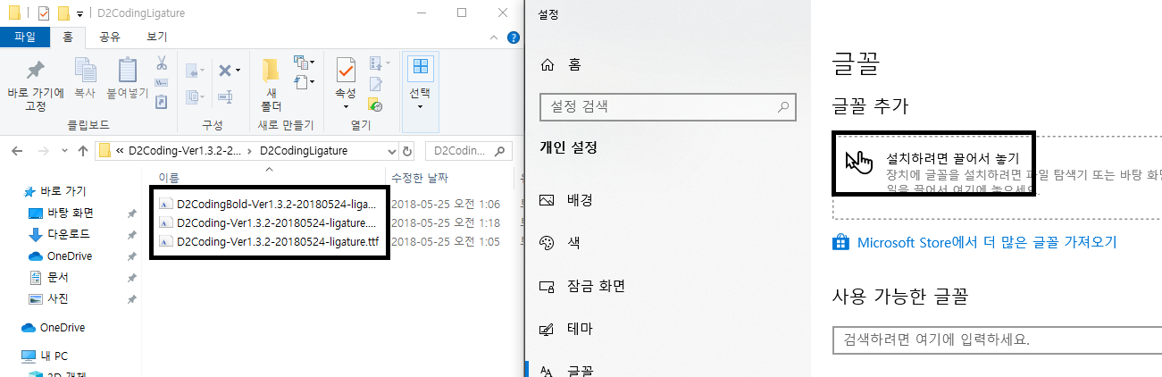Expand the address bar history dropdown
Viewport: 1162px width, 377px height.
point(390,150)
